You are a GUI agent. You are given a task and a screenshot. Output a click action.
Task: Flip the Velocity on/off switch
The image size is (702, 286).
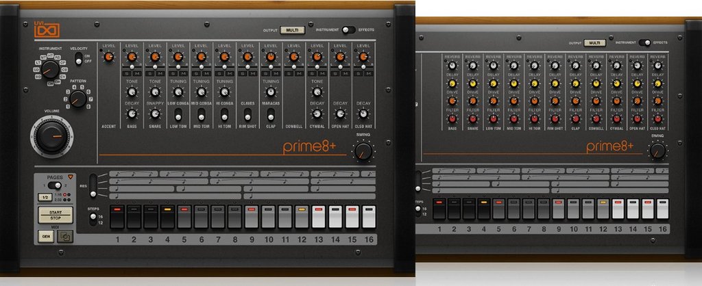(78, 58)
